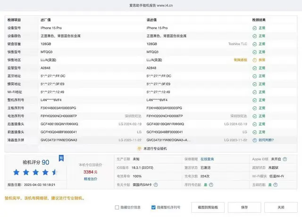Click the 截图到剪贴板 button

click(208, 208)
